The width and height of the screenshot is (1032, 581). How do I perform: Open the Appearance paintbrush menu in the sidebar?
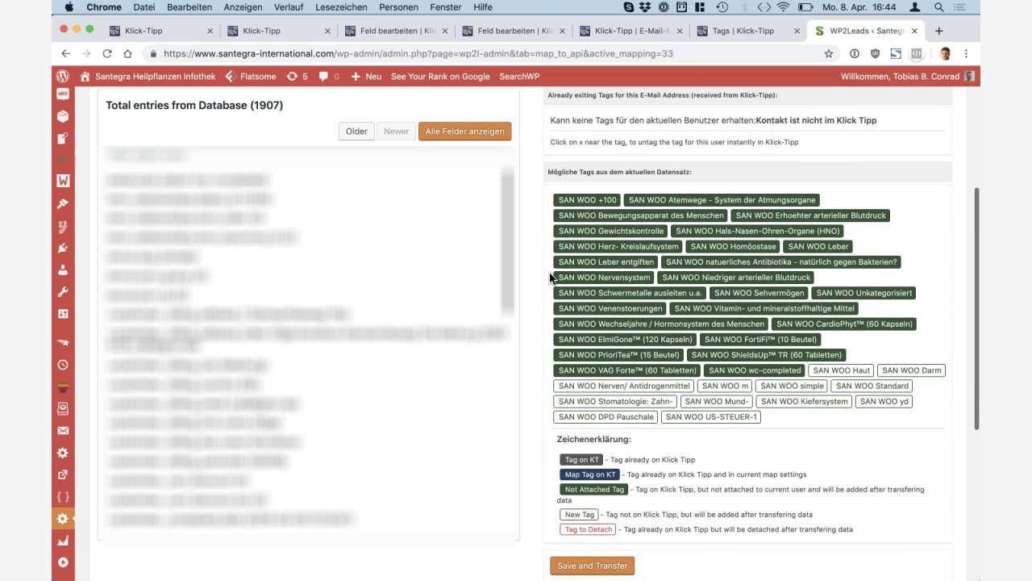(x=63, y=204)
